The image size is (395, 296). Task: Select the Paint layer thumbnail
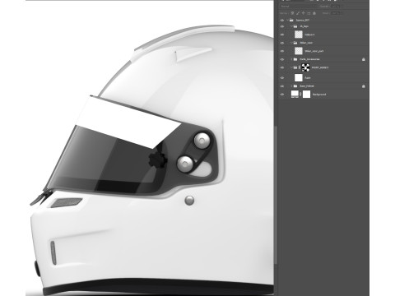coord(299,78)
